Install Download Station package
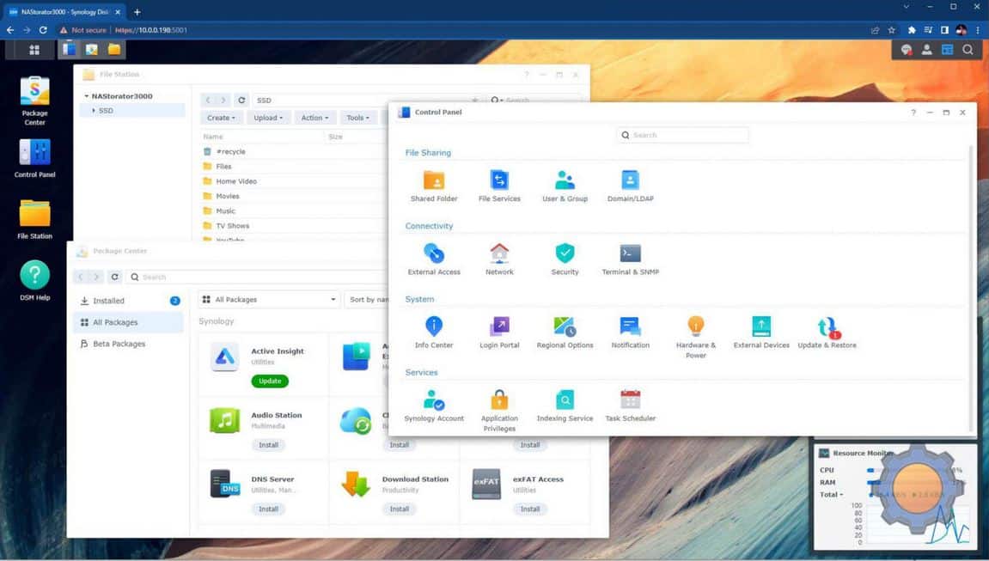989x561 pixels. [400, 509]
